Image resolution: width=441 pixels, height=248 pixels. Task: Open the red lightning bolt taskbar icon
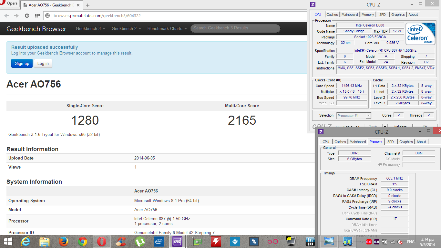[x=216, y=241]
